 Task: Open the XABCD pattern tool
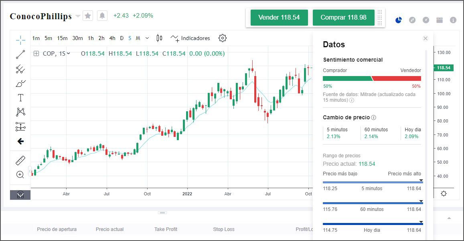point(20,112)
